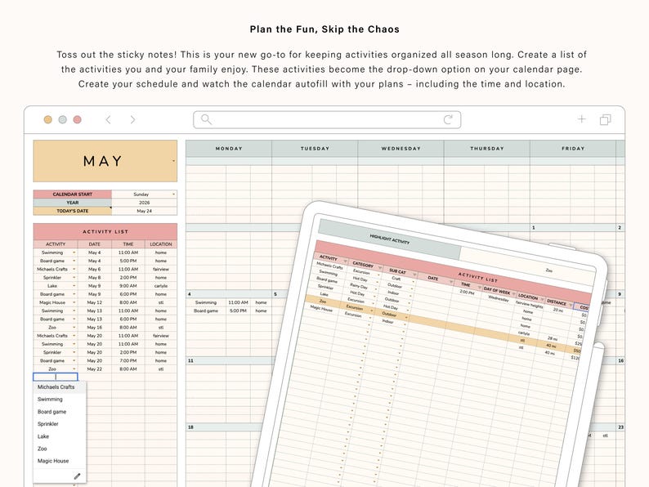The width and height of the screenshot is (649, 487).
Task: Click Swimming entry on calendar day 4
Action: point(206,302)
